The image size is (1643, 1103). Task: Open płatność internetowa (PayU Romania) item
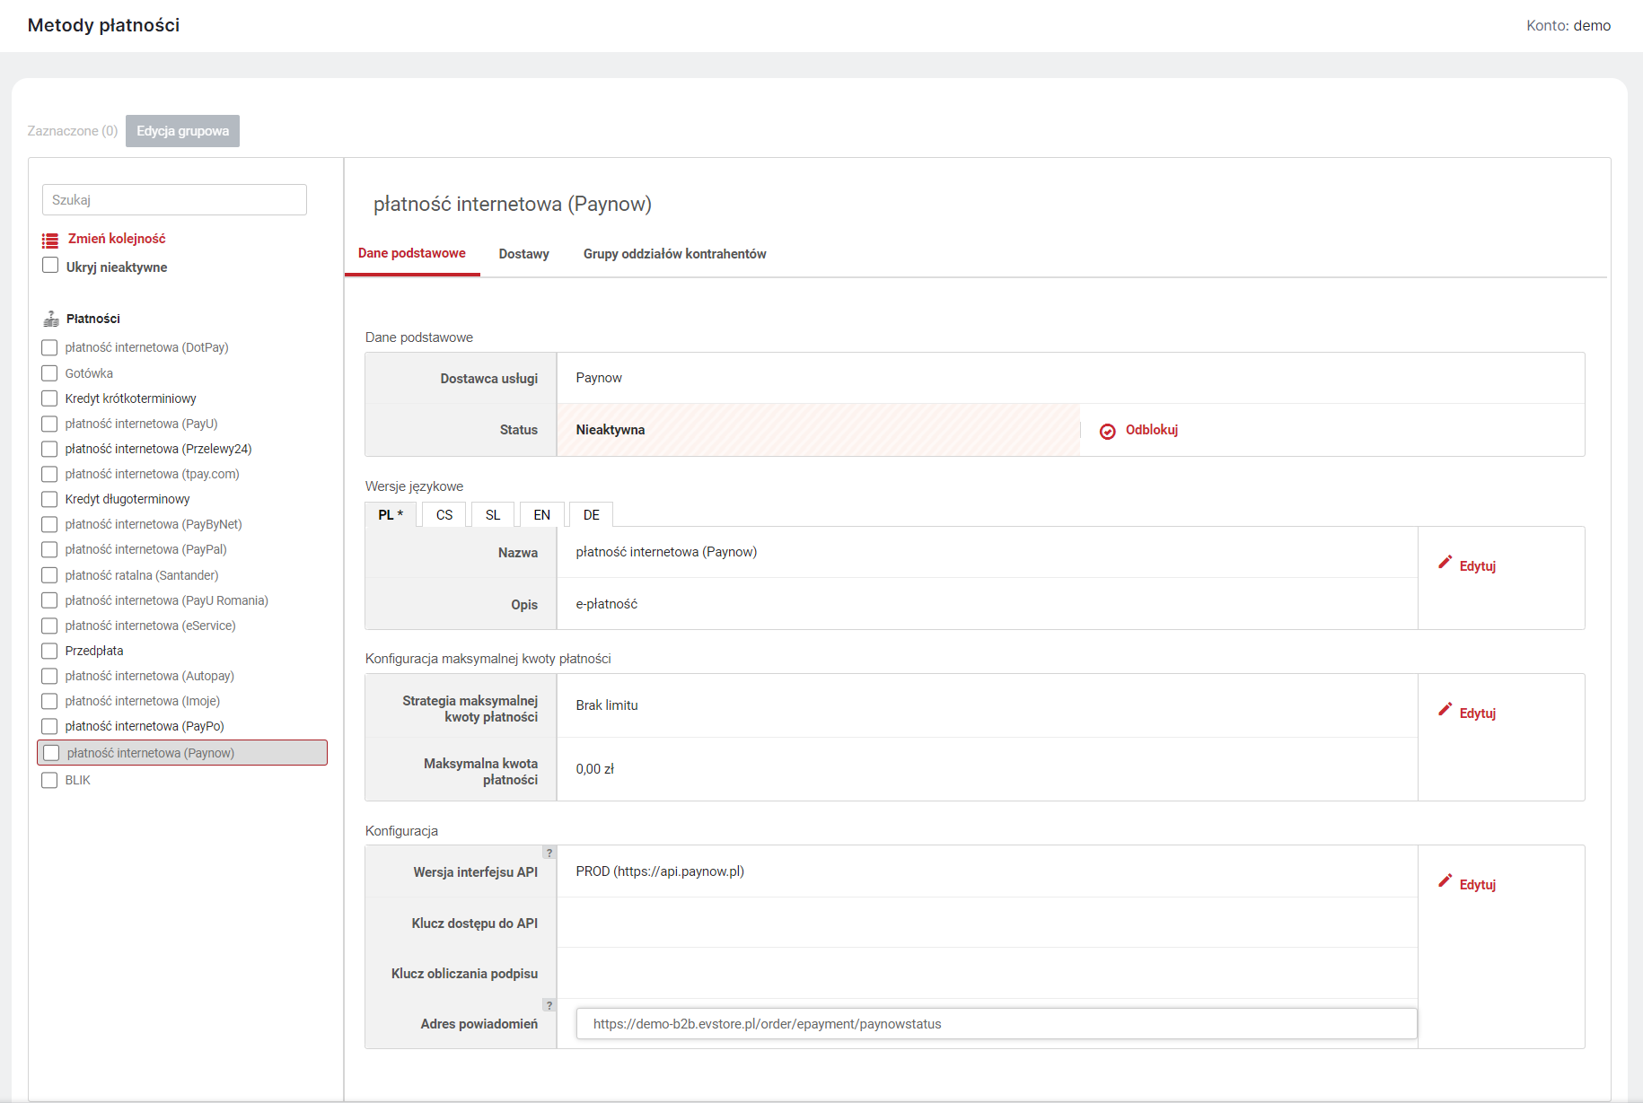167,600
